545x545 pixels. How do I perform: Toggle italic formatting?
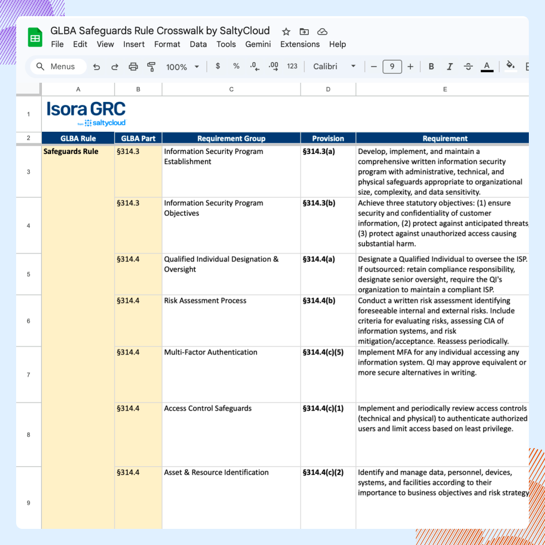coord(450,66)
